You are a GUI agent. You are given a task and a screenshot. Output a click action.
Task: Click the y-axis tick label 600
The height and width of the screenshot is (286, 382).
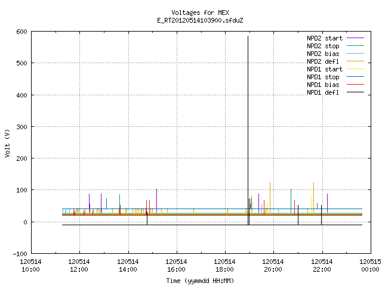pyautogui.click(x=21, y=32)
